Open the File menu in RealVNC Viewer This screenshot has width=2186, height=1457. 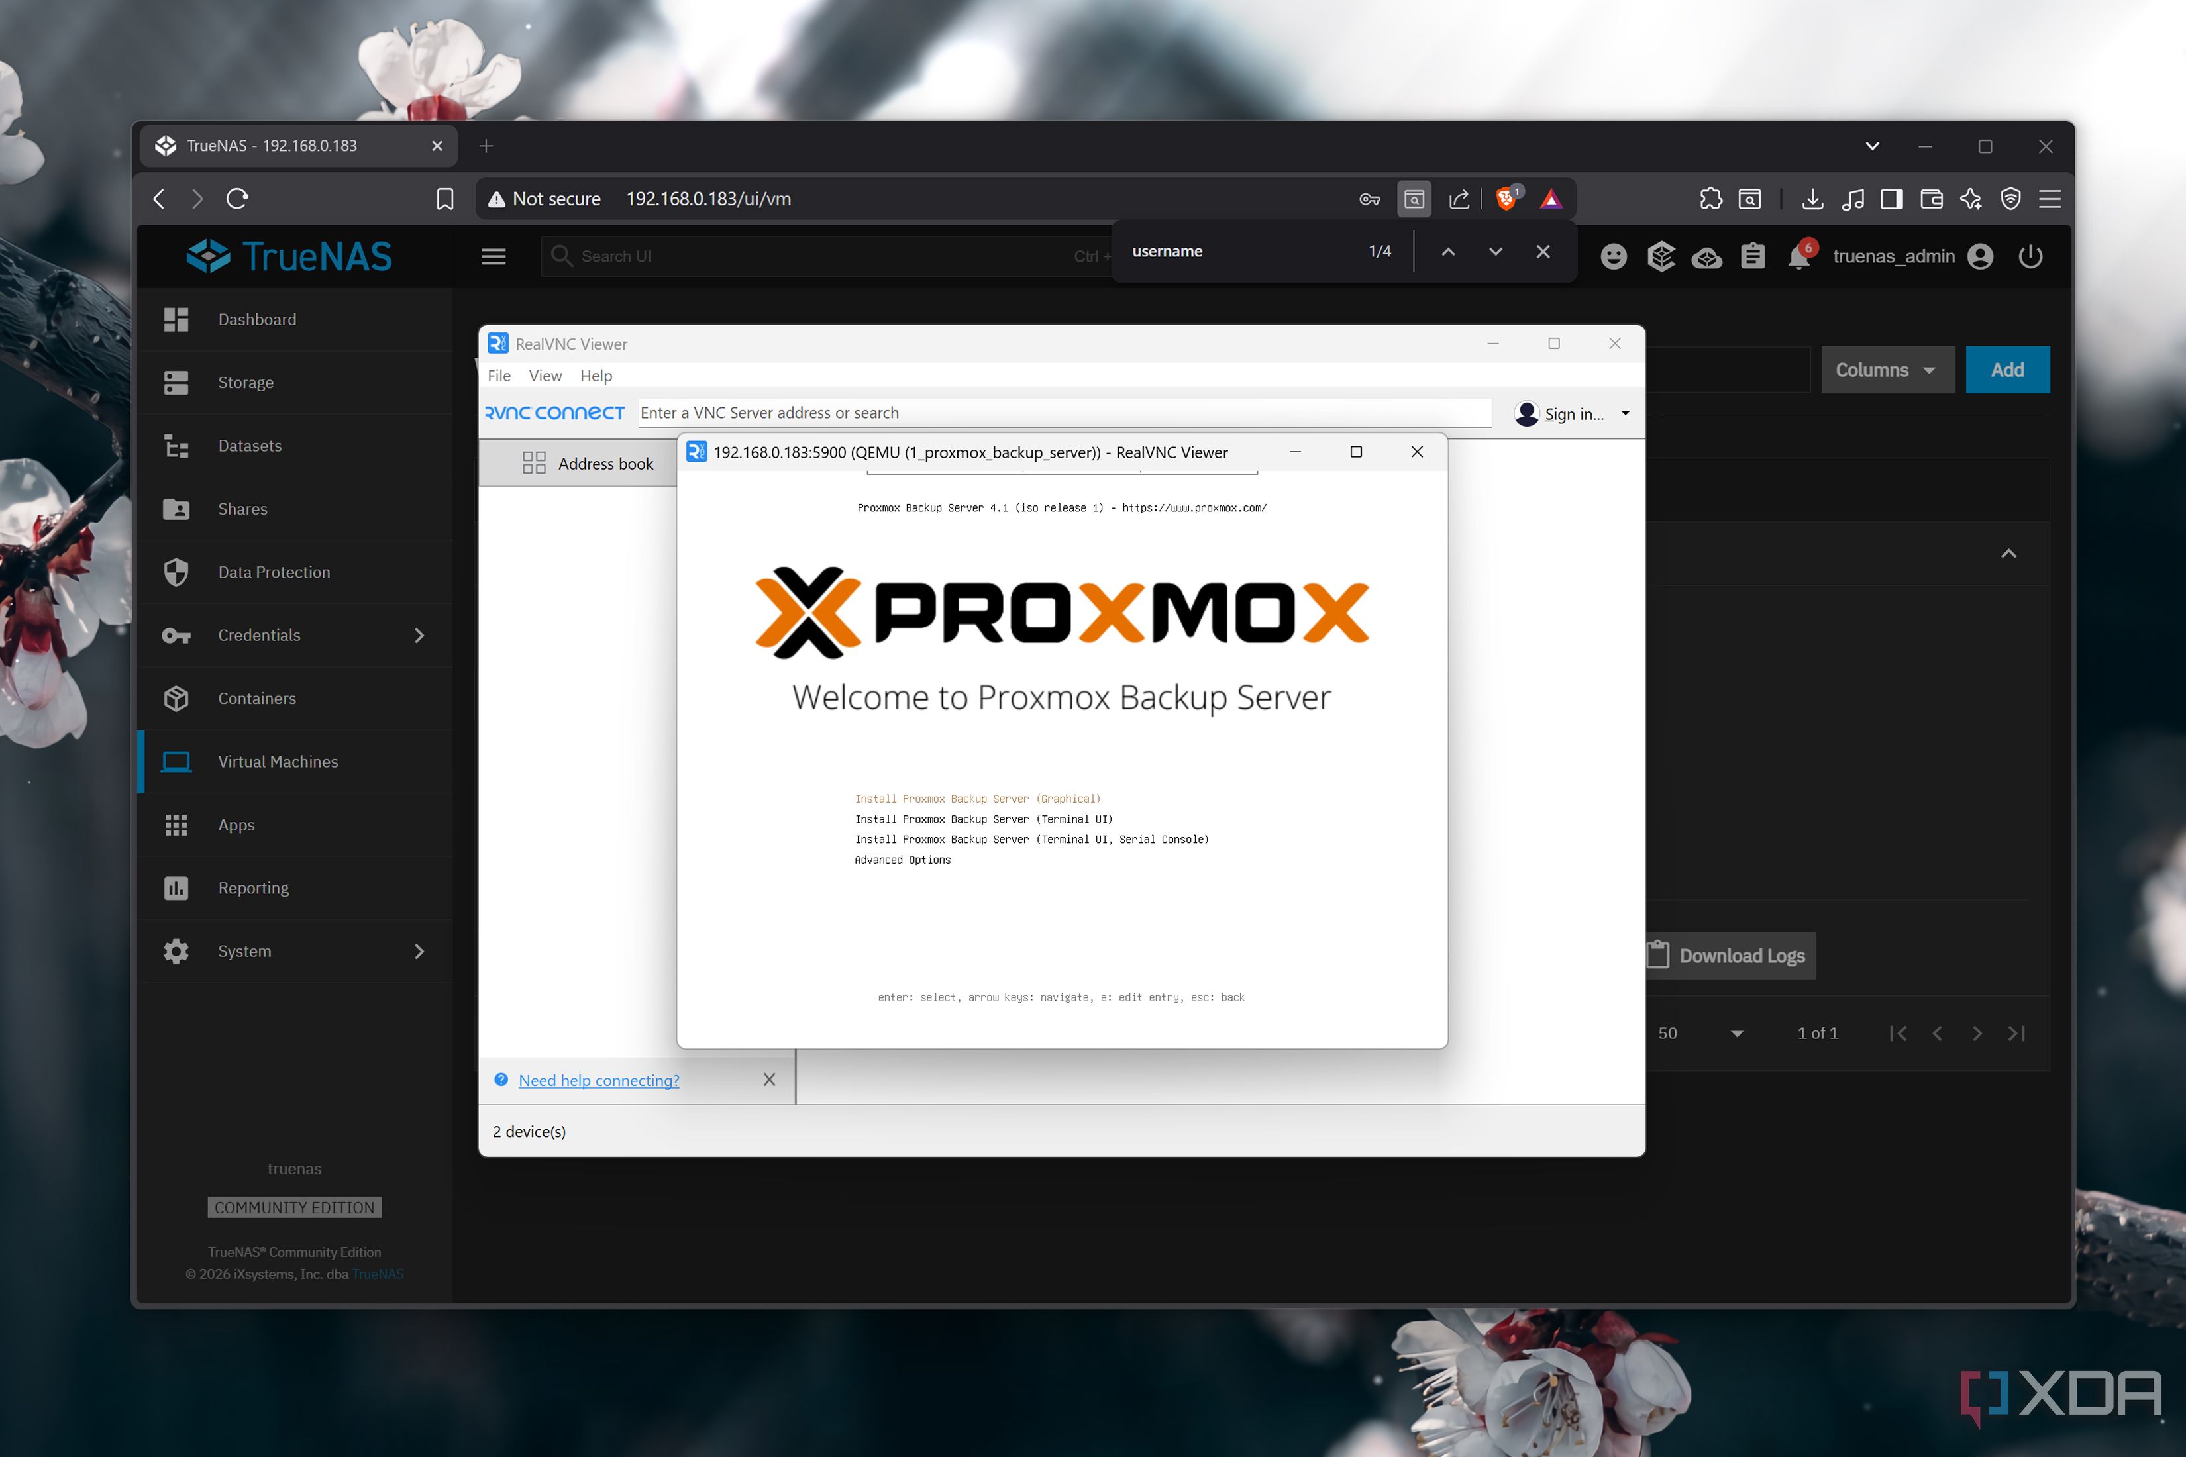[x=499, y=376]
